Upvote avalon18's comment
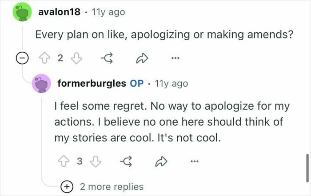The image size is (311, 196). [44, 58]
